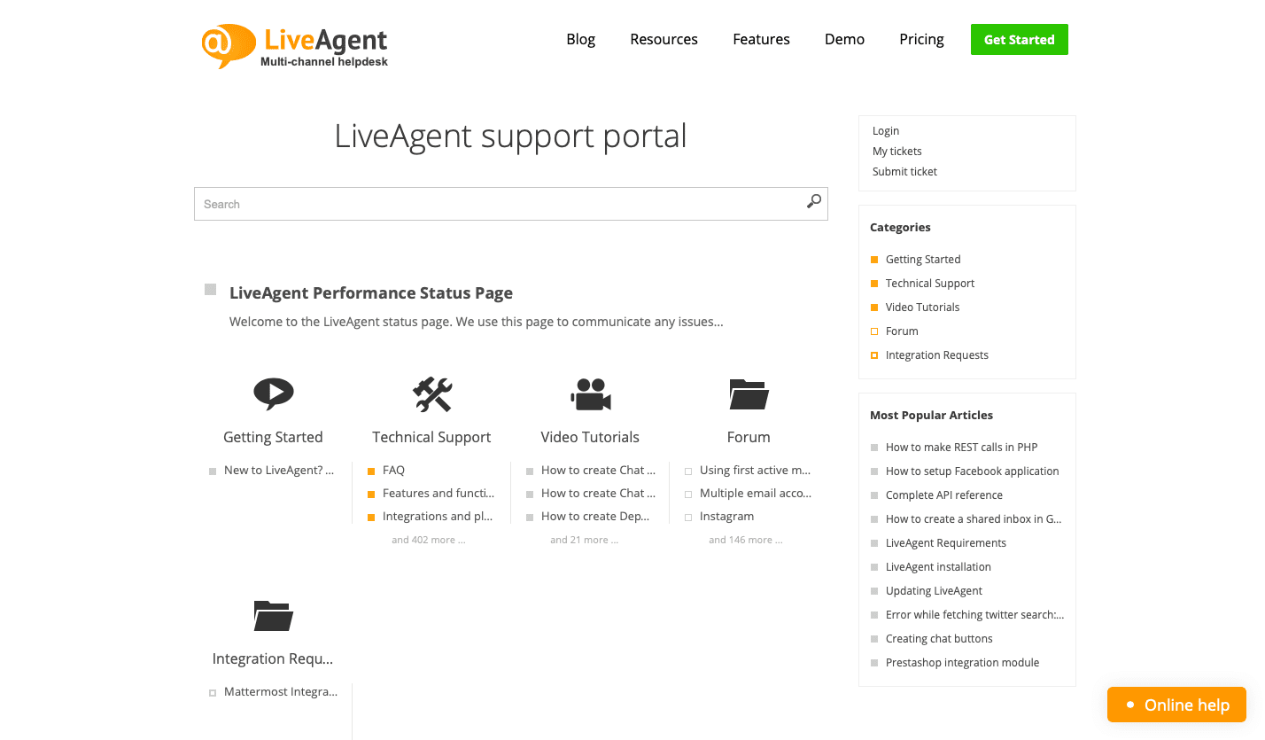Screen dimensions: 1265x740
Task: Open 'Multiple email acco...' forum post
Action: click(756, 493)
